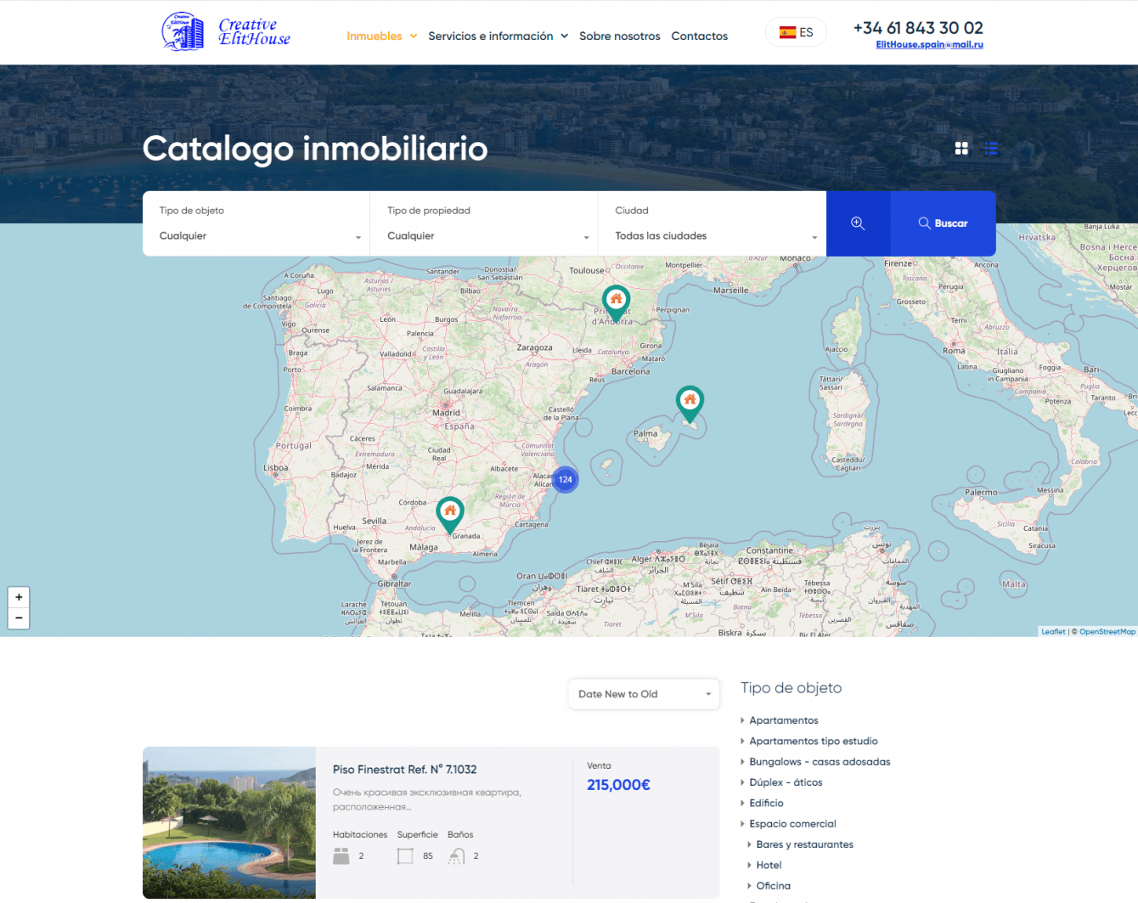Open the Piso Finestrat Ref. N° 7.1032 listing
This screenshot has width=1138, height=903.
coord(404,770)
